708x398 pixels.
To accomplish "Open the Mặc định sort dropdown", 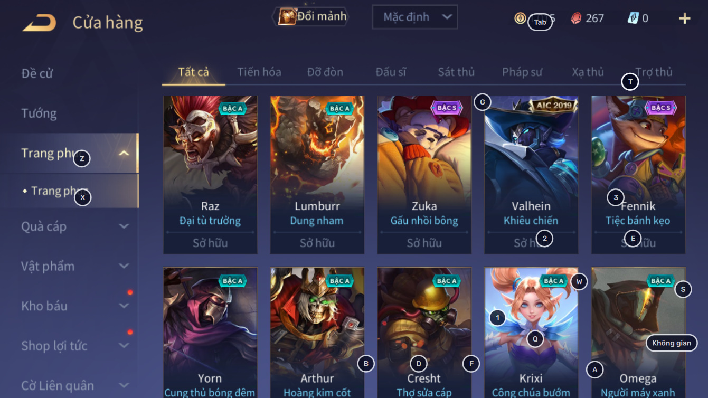I will coord(414,17).
